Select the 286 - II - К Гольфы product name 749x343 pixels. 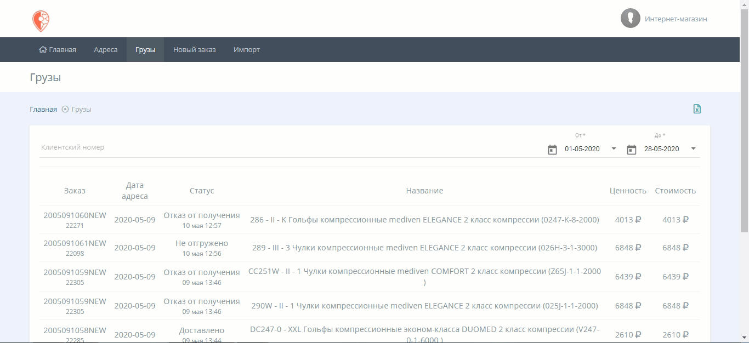[424, 220]
